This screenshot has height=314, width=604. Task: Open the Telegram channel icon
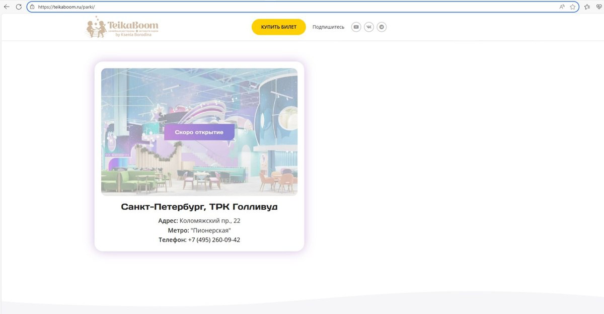point(382,27)
